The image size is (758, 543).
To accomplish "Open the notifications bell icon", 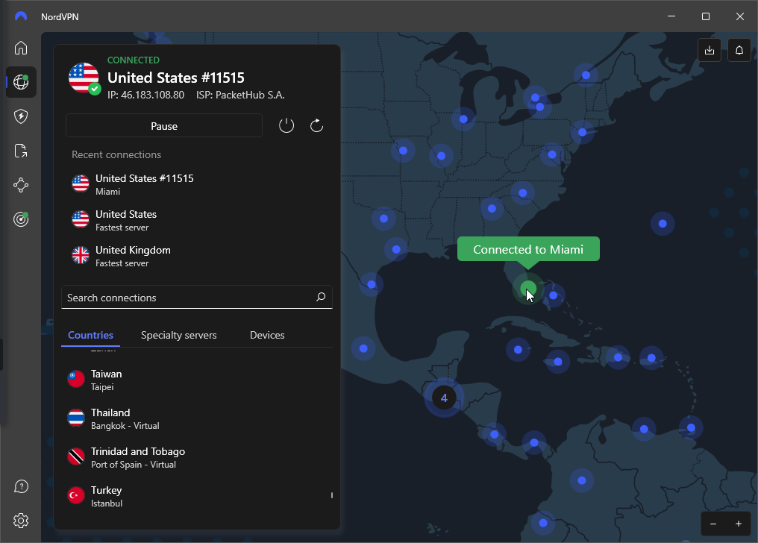I will pos(739,50).
